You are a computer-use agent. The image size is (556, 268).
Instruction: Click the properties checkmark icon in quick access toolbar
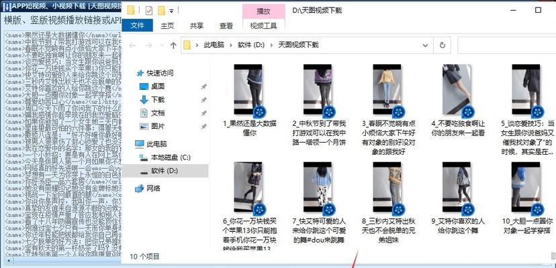coord(149,11)
